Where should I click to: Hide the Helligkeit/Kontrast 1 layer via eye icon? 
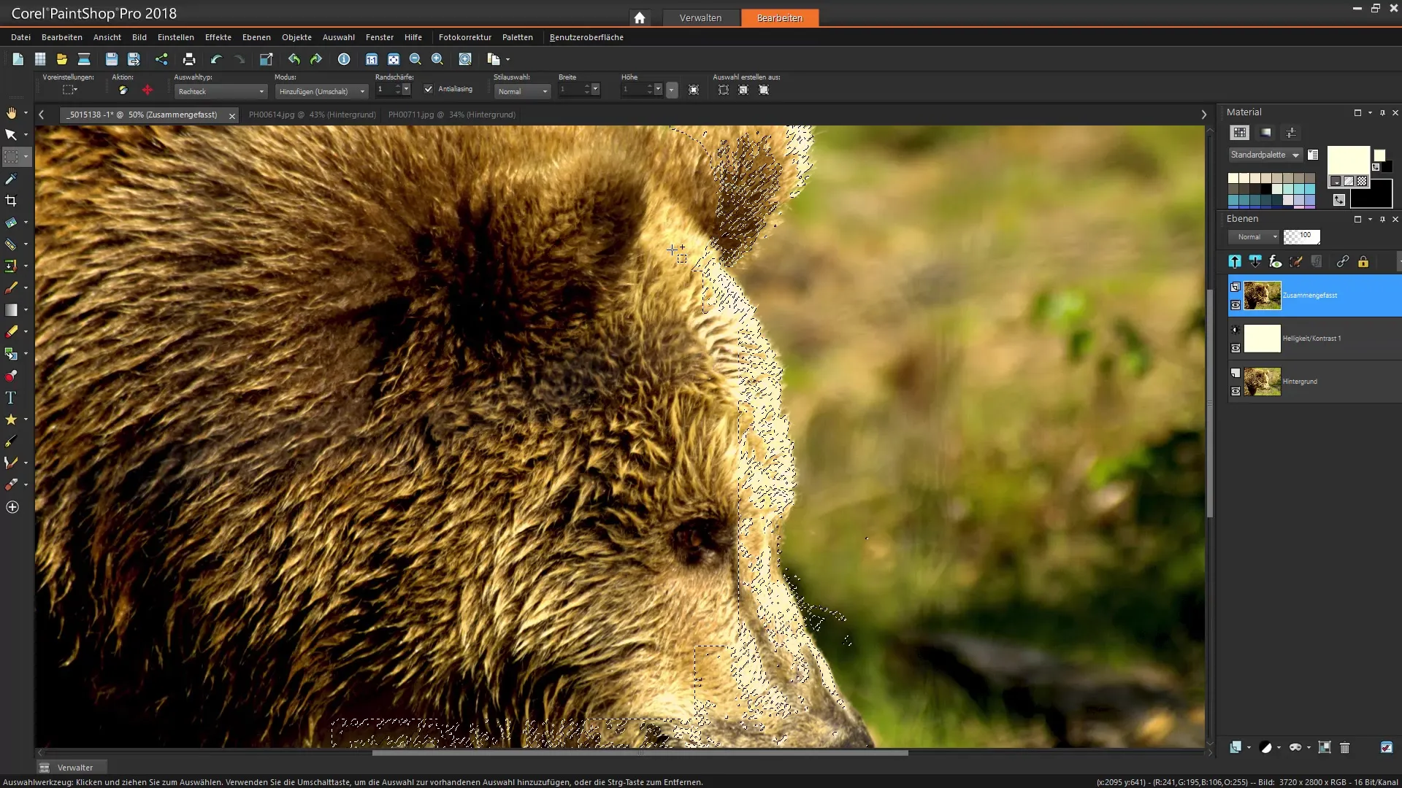(x=1236, y=348)
